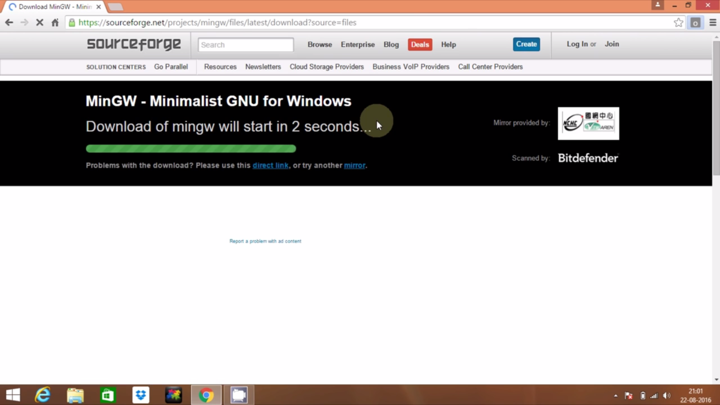Go back using the browser back arrow

[9, 23]
